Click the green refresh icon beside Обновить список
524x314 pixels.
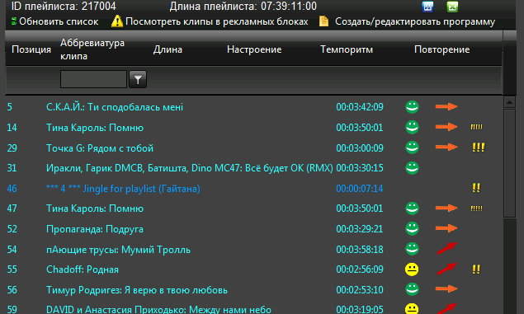pyautogui.click(x=14, y=21)
